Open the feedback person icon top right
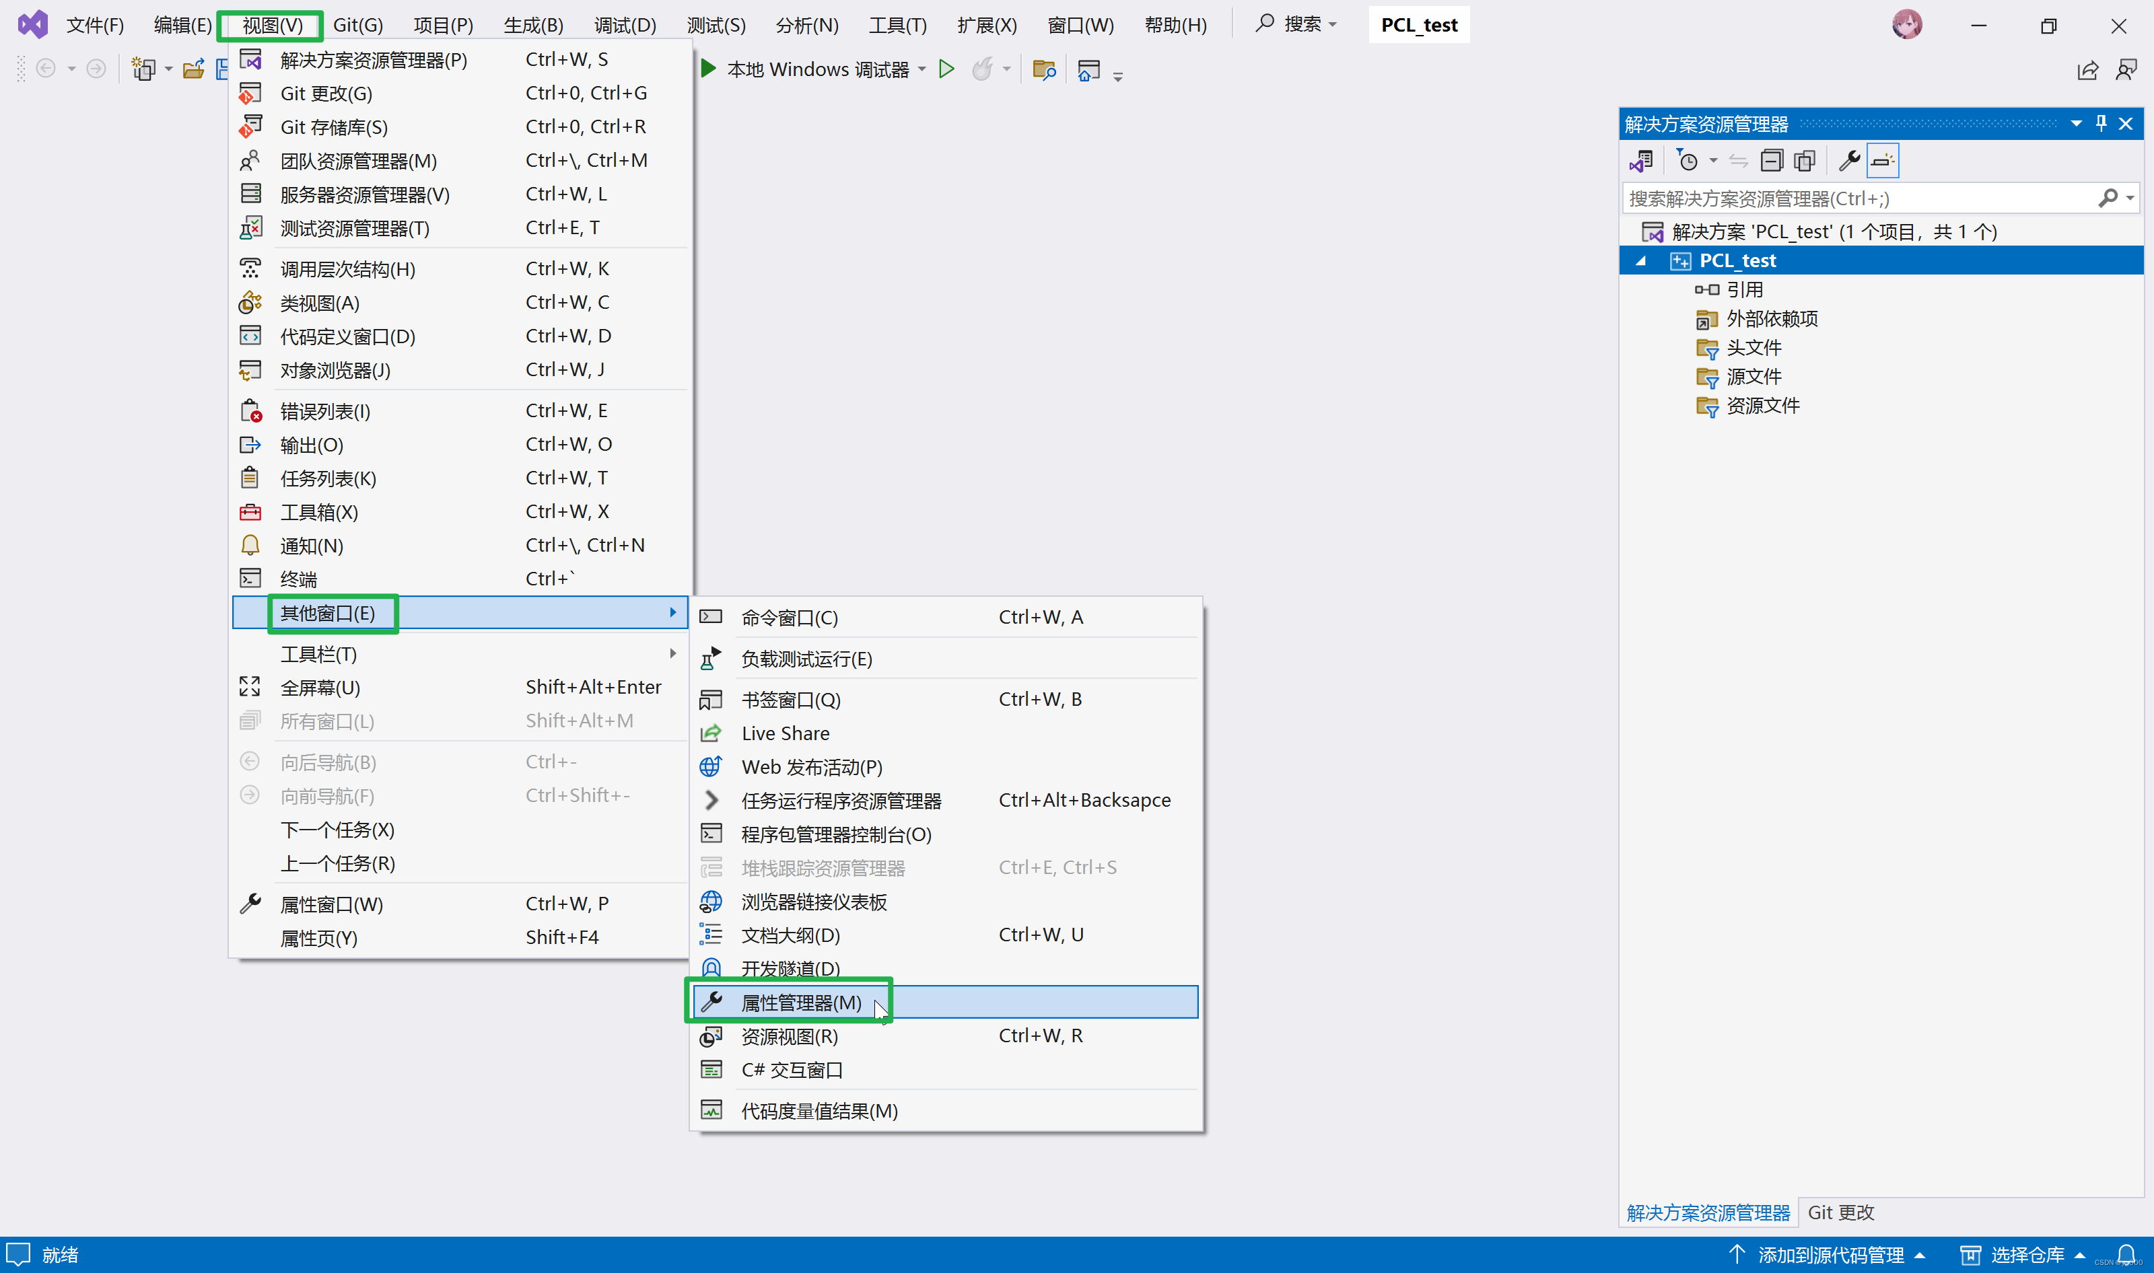This screenshot has height=1273, width=2154. 2127,69
